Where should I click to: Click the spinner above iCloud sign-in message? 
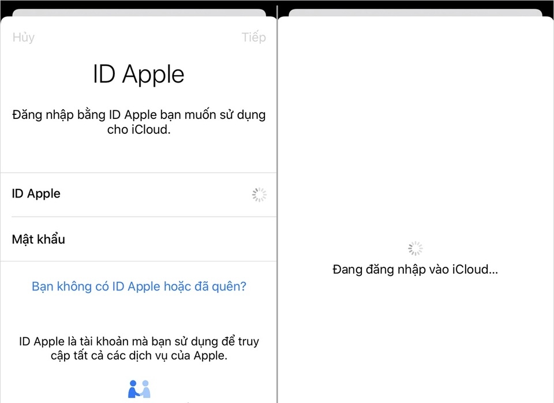pos(415,248)
